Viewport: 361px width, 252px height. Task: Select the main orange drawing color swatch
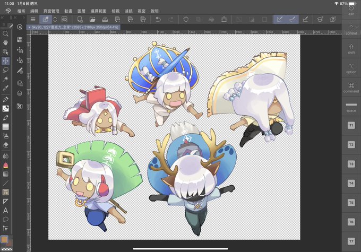pos(4,239)
